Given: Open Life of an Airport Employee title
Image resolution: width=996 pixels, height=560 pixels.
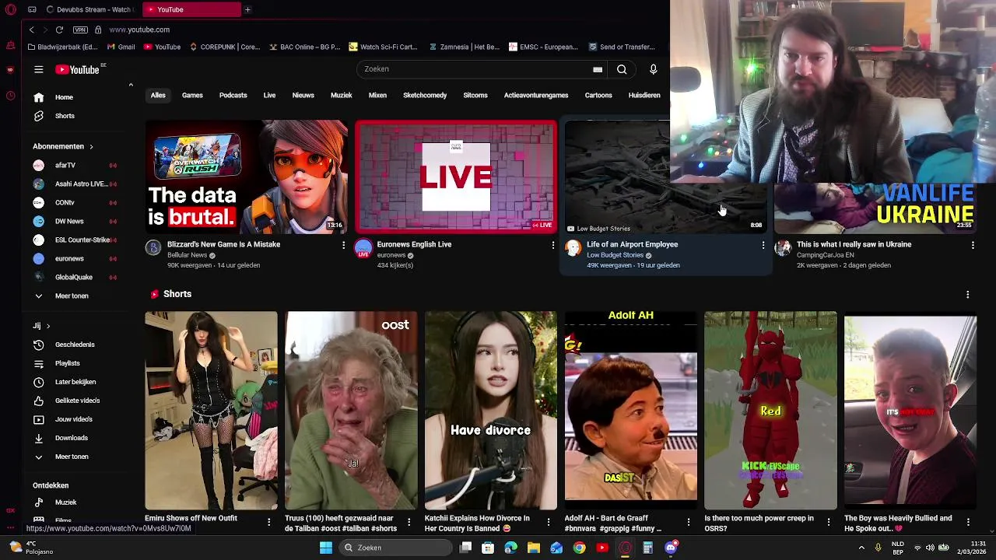Looking at the screenshot, I should (632, 244).
